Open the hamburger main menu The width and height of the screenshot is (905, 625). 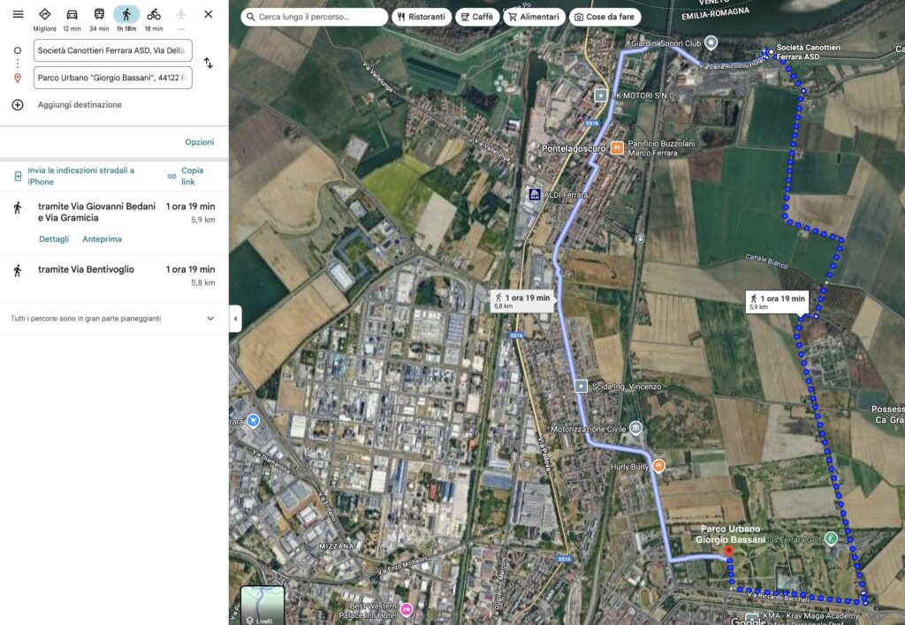(18, 14)
